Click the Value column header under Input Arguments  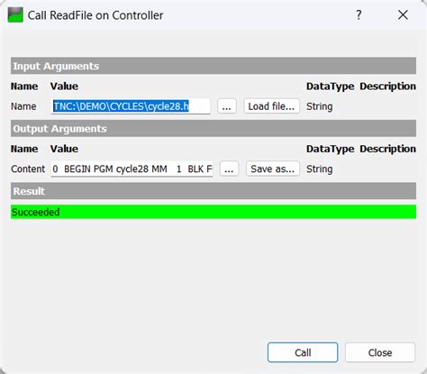tap(64, 87)
